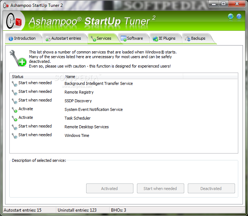Click the info icon on Introduction tab
The height and width of the screenshot is (216, 248).
coord(11,39)
